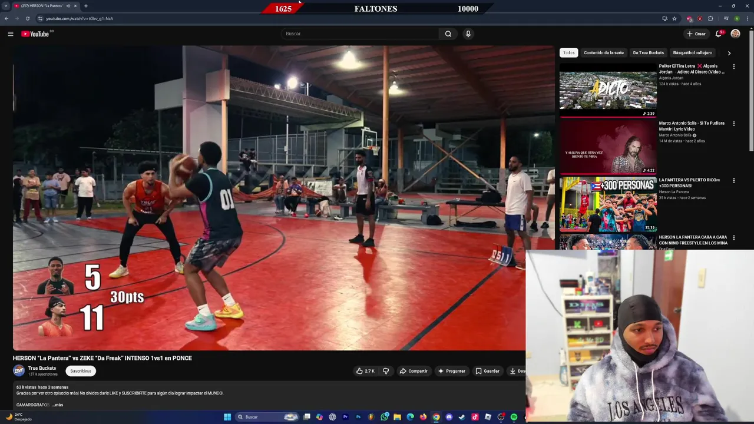This screenshot has height=424, width=754.
Task: Open options for 'La Pantera vs Puerto Rico' video
Action: 733,181
